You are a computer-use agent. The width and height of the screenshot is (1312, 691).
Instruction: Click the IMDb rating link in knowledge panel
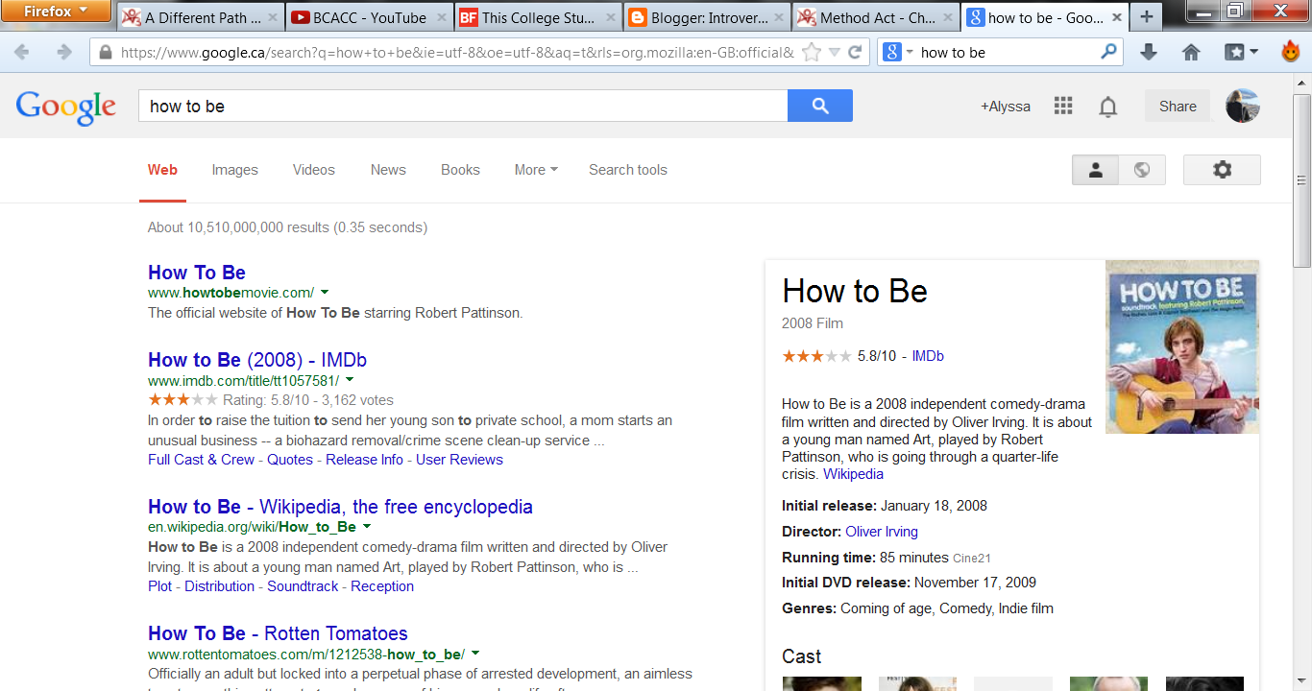(x=928, y=356)
